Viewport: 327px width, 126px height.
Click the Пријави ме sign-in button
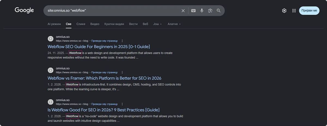309,11
